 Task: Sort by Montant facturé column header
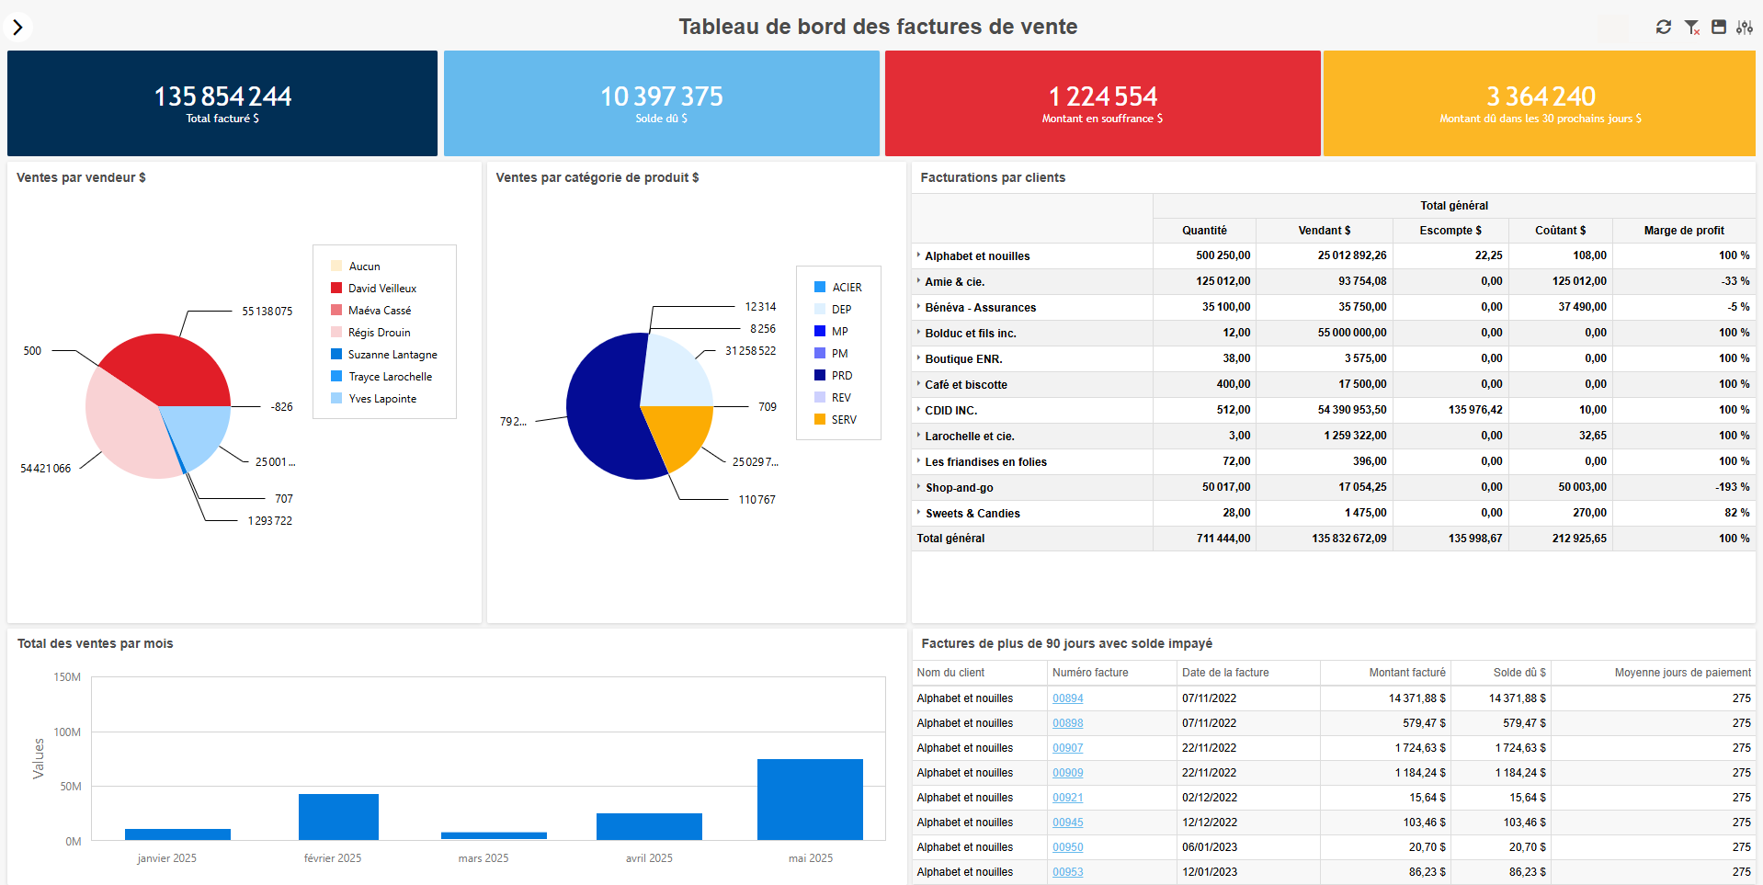pos(1406,673)
